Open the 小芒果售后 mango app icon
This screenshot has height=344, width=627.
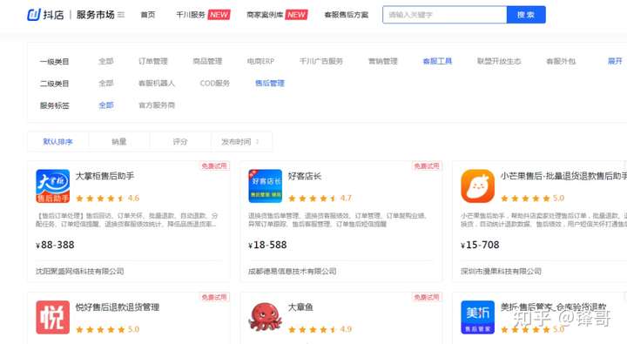[x=477, y=186]
